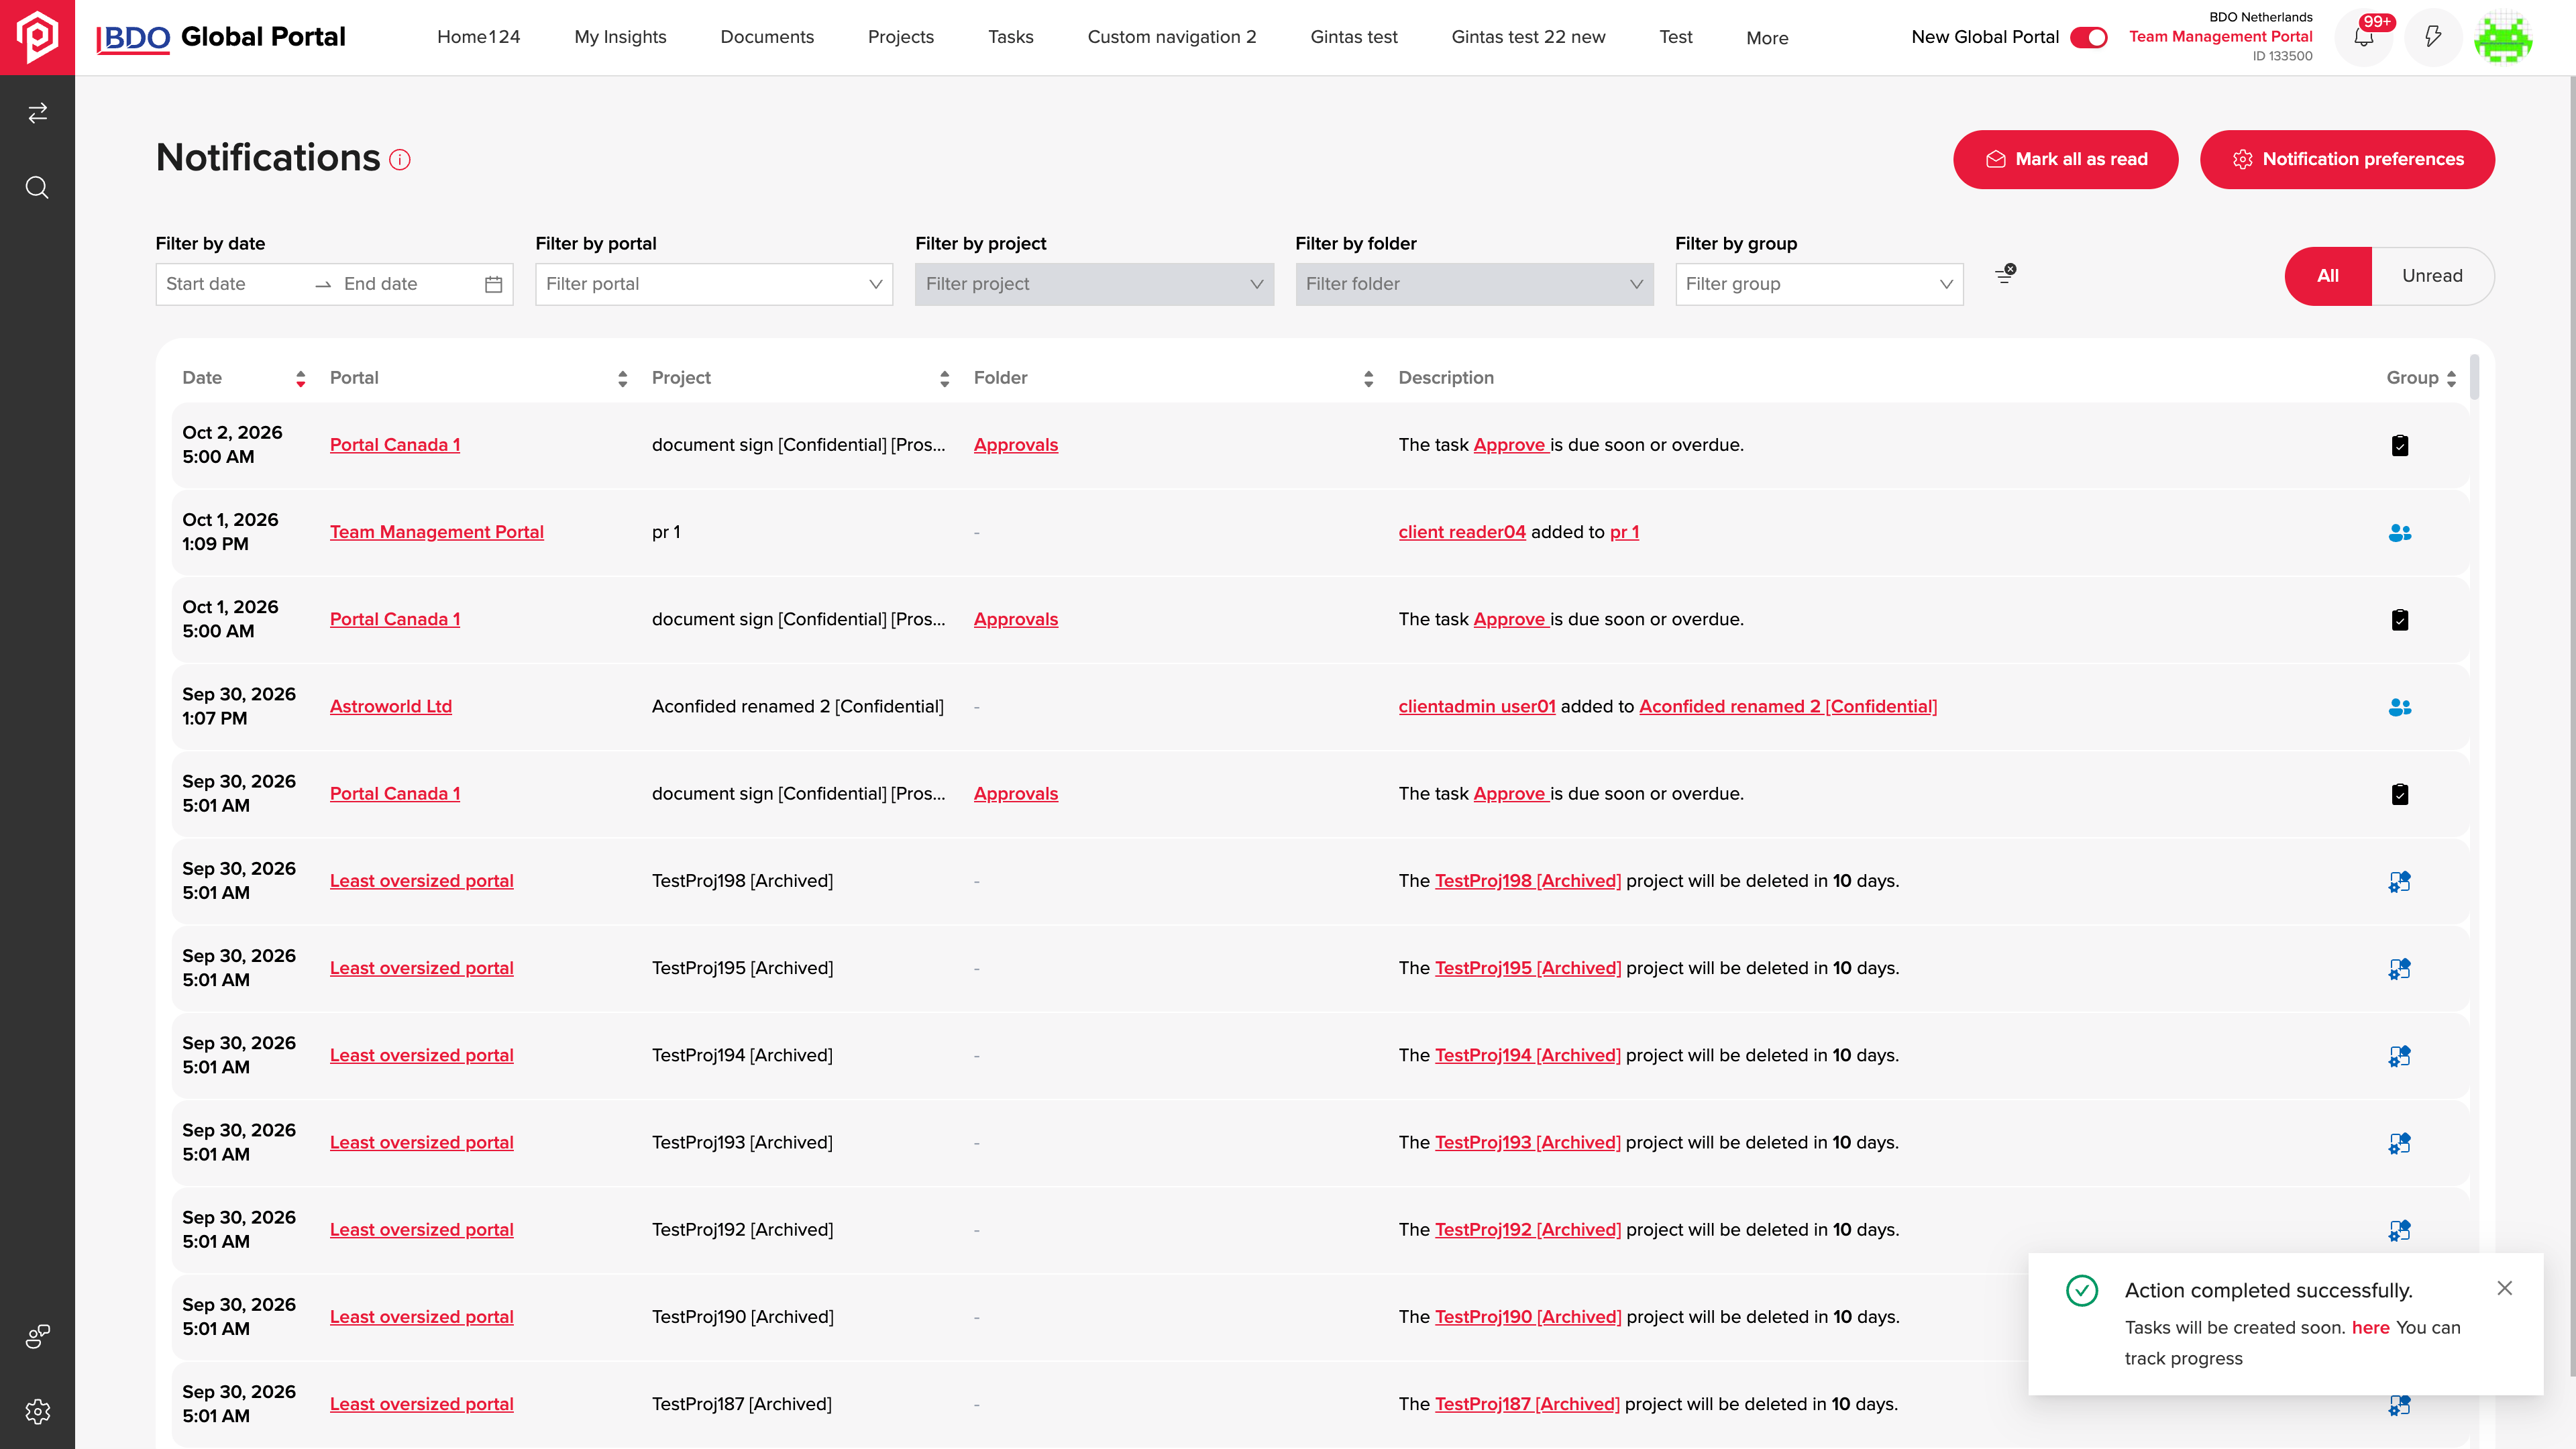Open the Filter group dropdown
The image size is (2576, 1449).
coord(1819,284)
